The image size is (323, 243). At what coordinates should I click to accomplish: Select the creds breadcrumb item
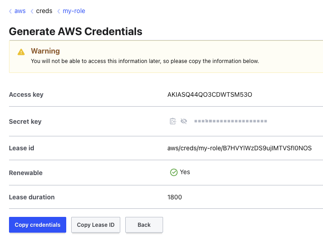point(44,11)
